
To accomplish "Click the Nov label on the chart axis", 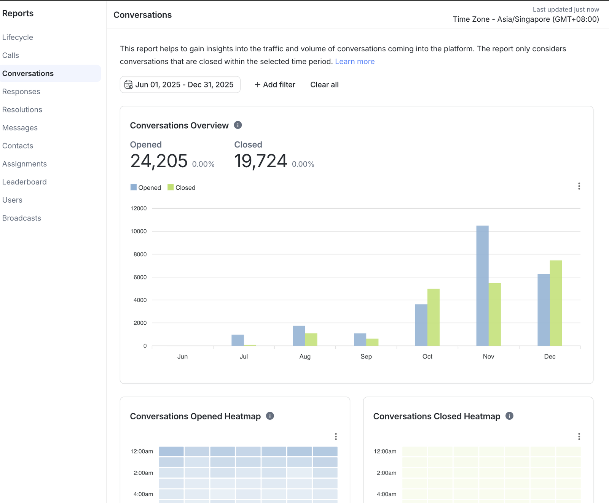I will click(x=488, y=356).
